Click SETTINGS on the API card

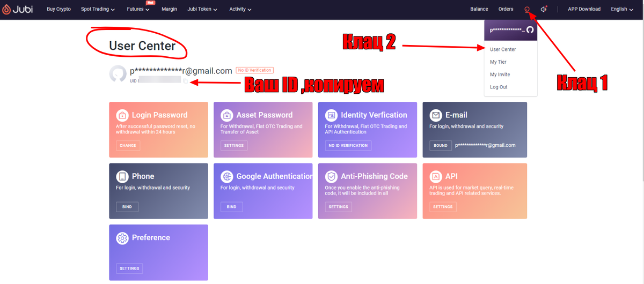(443, 207)
